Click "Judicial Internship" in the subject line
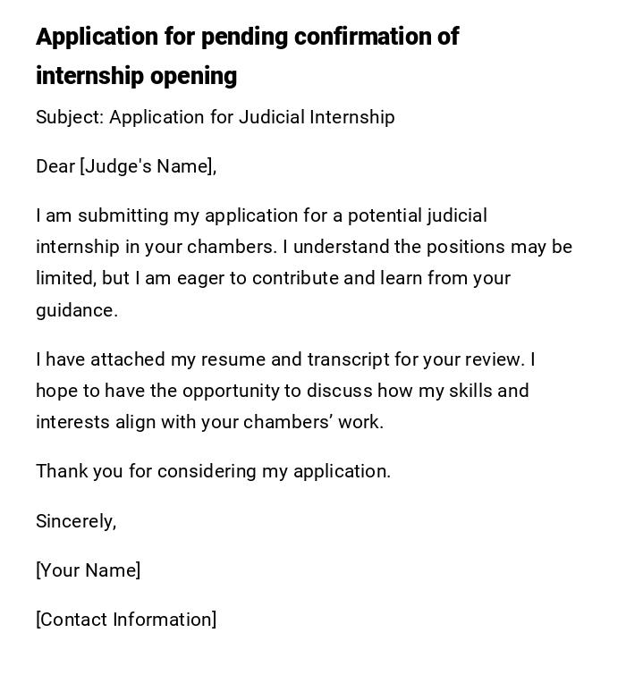 (317, 117)
